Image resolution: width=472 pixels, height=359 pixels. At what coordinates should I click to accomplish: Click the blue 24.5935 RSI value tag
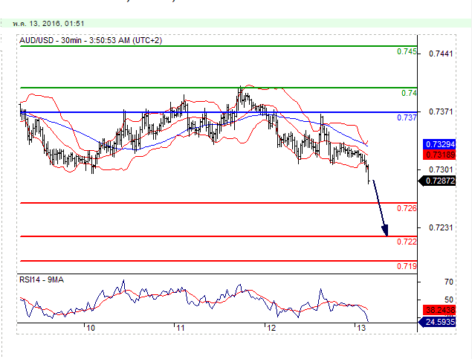coord(437,322)
